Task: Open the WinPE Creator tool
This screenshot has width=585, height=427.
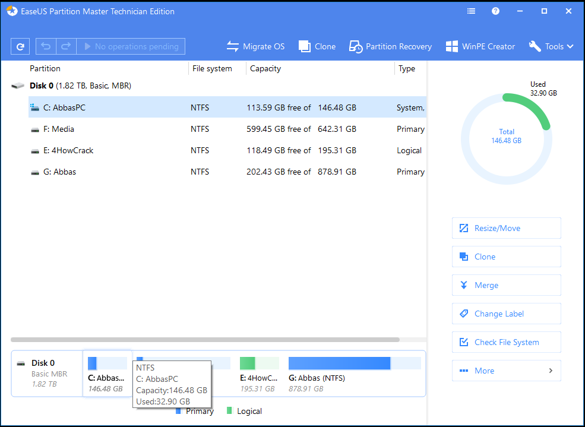Action: tap(480, 46)
